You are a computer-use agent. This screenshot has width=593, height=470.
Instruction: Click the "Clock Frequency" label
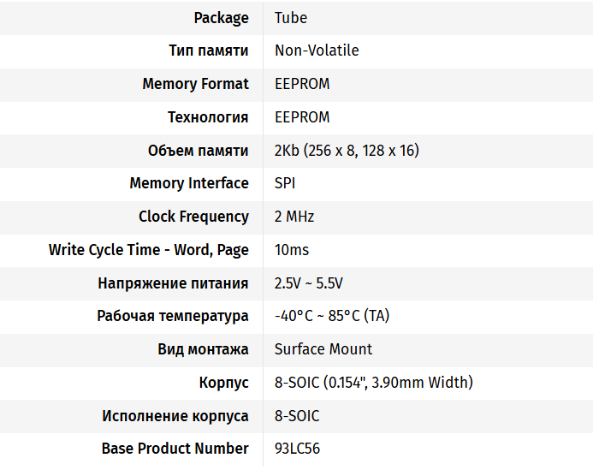[193, 217]
